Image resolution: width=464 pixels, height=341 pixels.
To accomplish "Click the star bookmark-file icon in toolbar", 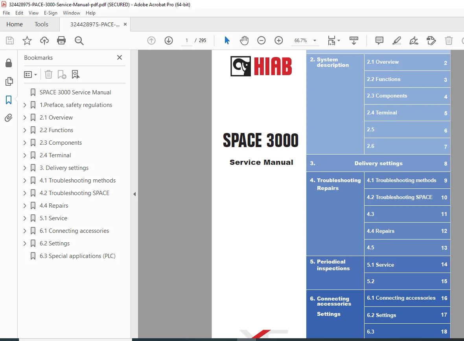I will tap(27, 41).
